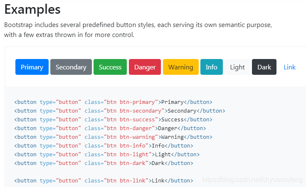
Task: Click the btn-warning code line
Action: [x=113, y=137]
